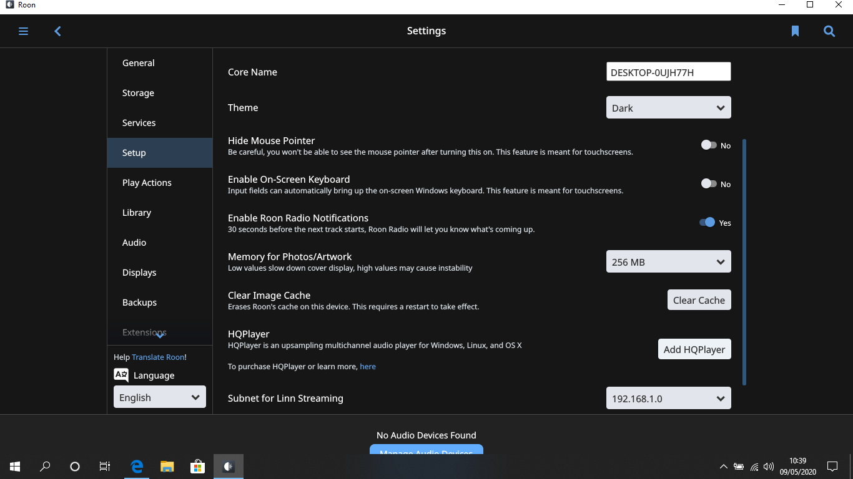Click the battery tray icon
The height and width of the screenshot is (479, 853).
pyautogui.click(x=739, y=467)
